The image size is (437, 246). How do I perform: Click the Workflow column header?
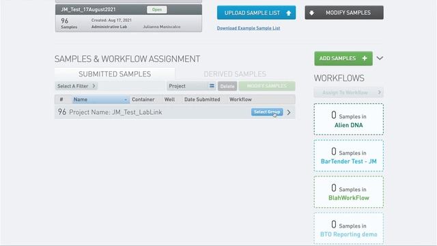click(240, 99)
